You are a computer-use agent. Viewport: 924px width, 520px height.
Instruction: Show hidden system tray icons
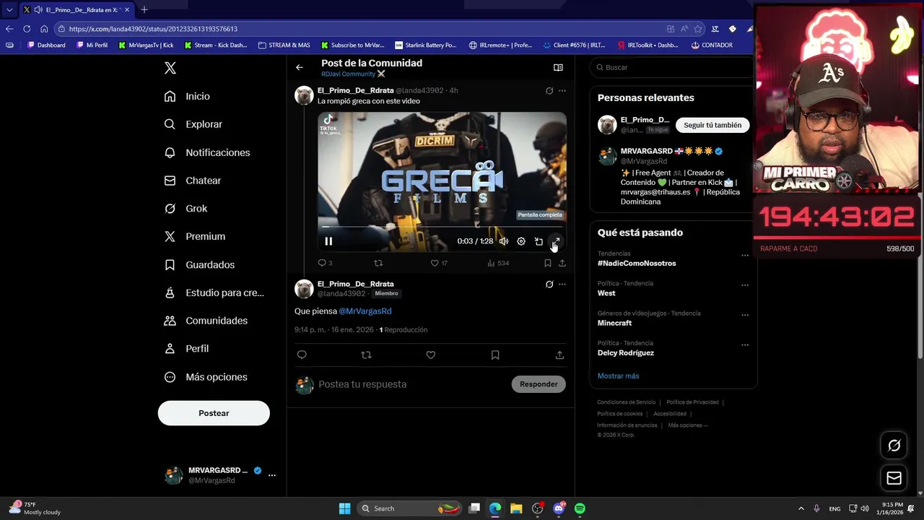click(x=801, y=508)
